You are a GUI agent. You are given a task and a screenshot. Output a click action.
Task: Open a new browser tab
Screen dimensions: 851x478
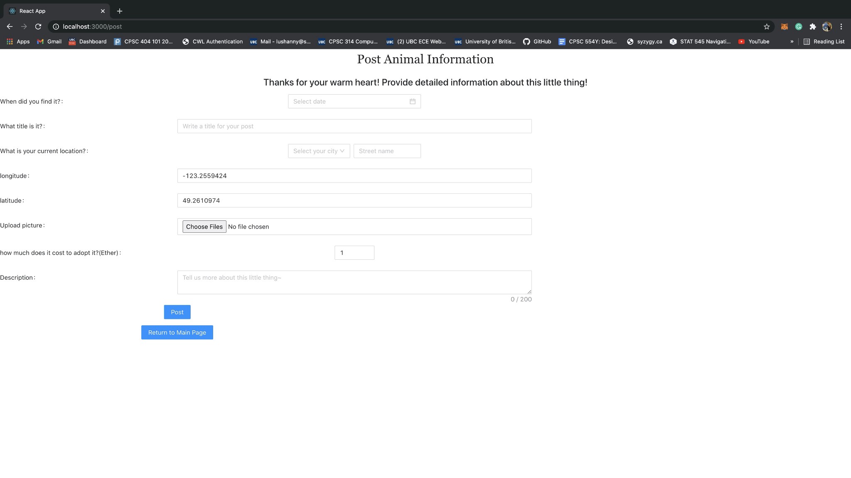120,11
